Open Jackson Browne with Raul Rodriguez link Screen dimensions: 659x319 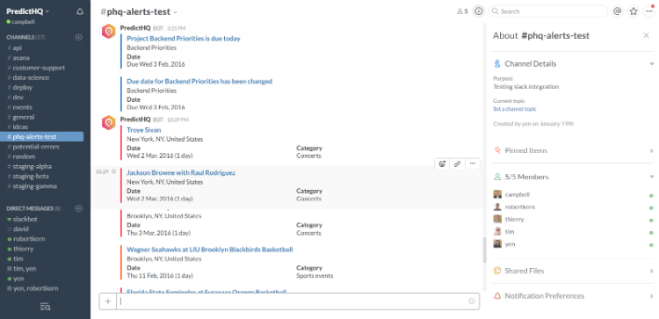(x=181, y=173)
